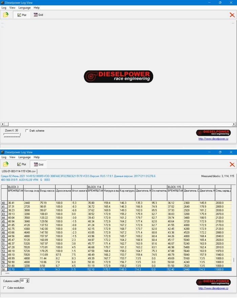Click cell 67.5 in row 54
237x299 pixels.
63,255
